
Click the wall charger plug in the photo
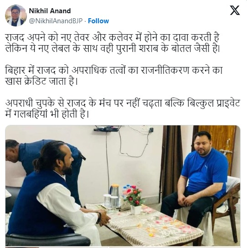pos(151,130)
